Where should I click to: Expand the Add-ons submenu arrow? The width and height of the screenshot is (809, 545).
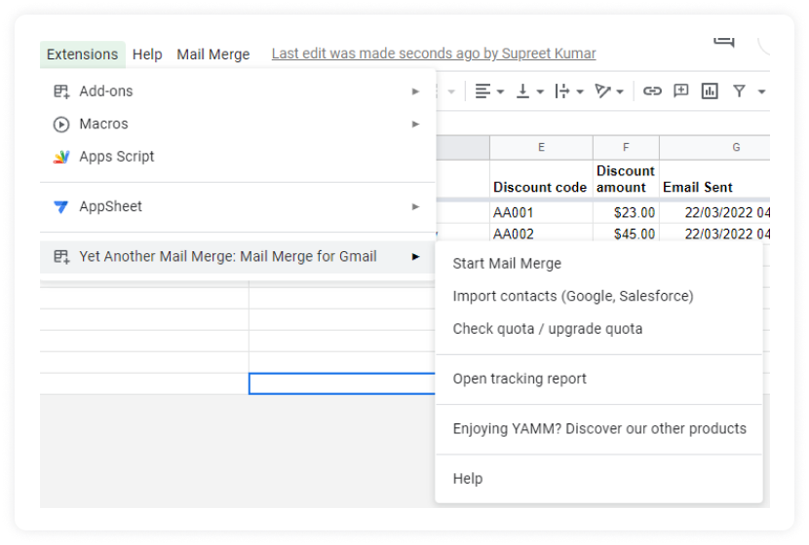click(x=415, y=91)
